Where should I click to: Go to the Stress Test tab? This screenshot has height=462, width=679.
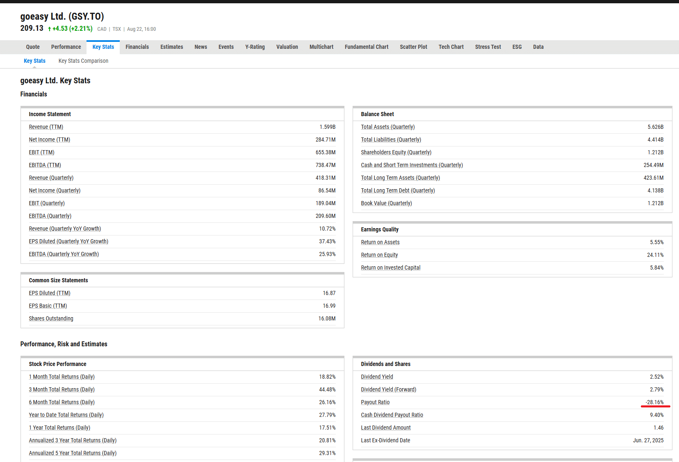tap(488, 47)
